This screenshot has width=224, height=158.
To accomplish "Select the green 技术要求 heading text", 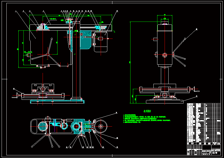I will click(147, 111).
